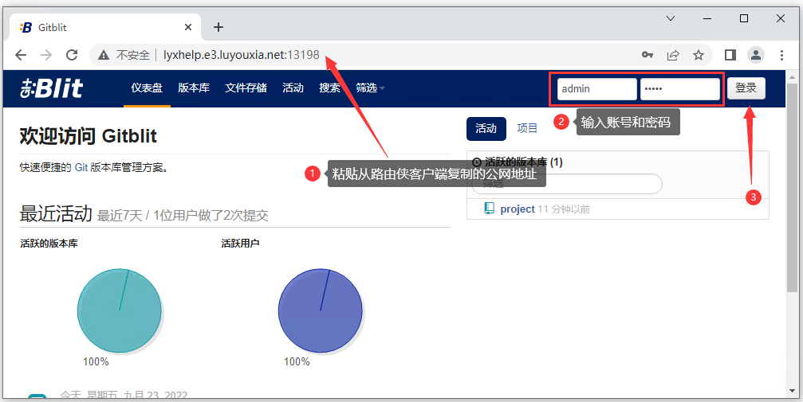
Task: Focus the admin username field
Action: (597, 89)
